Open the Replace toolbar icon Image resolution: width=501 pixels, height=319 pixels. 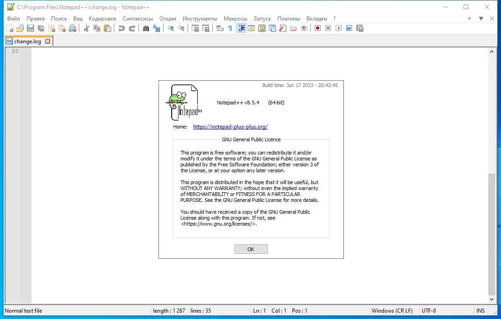(x=157, y=28)
